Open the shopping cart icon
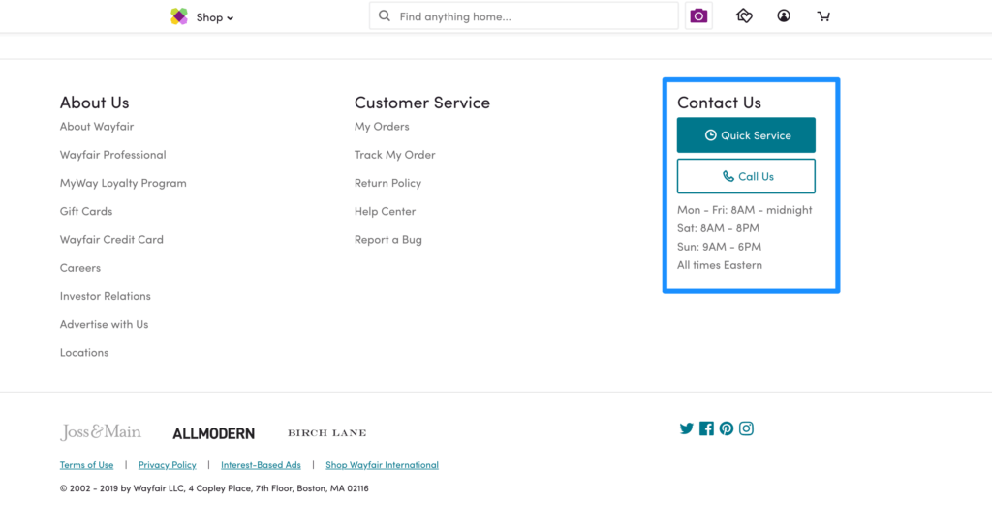This screenshot has height=531, width=992. 823,16
